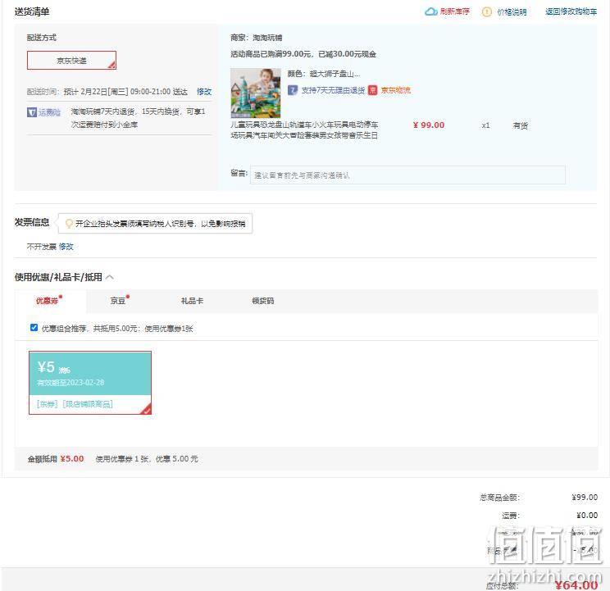Select the 京东快递 delivery method option
Viewport: 610px width, 591px height.
[71, 61]
